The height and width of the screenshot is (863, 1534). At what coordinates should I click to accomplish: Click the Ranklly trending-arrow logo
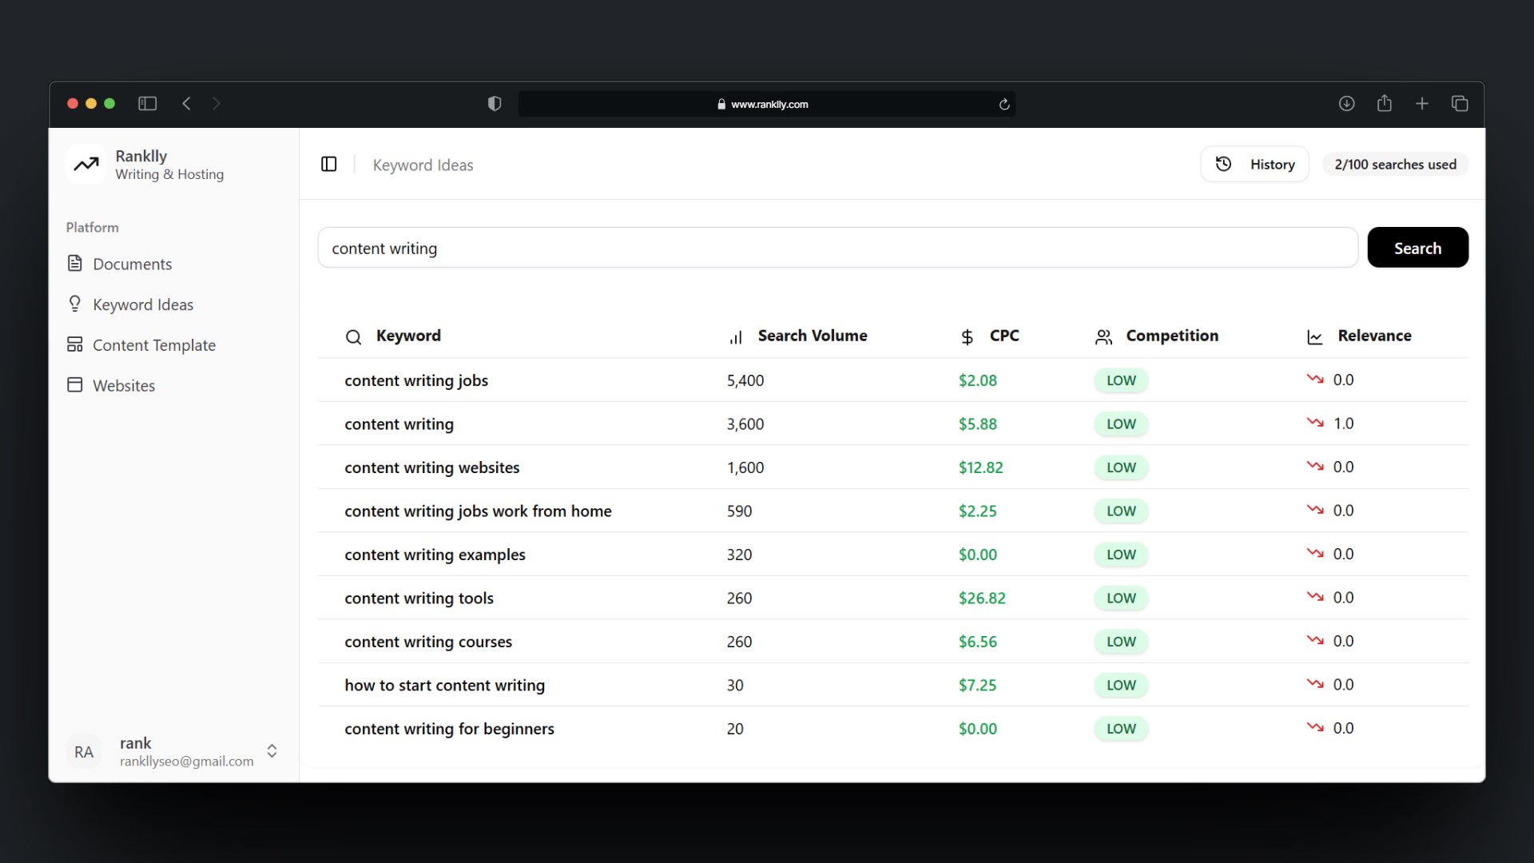[85, 164]
